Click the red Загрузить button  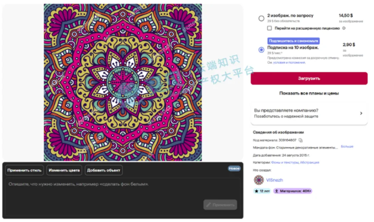click(309, 79)
